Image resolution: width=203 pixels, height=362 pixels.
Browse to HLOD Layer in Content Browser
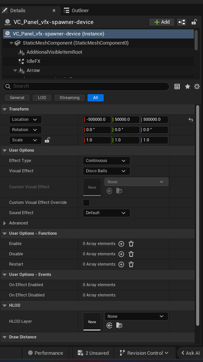pyautogui.click(x=119, y=325)
